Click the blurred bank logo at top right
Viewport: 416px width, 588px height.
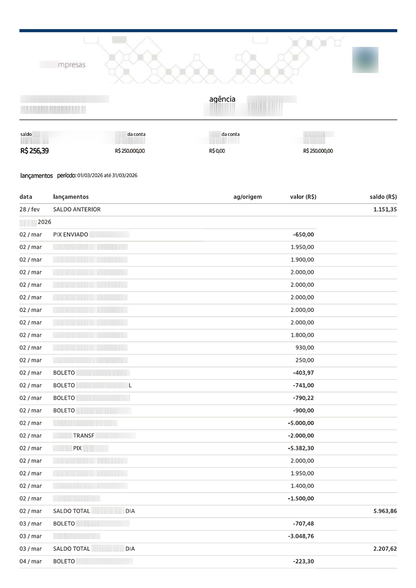coord(365,60)
